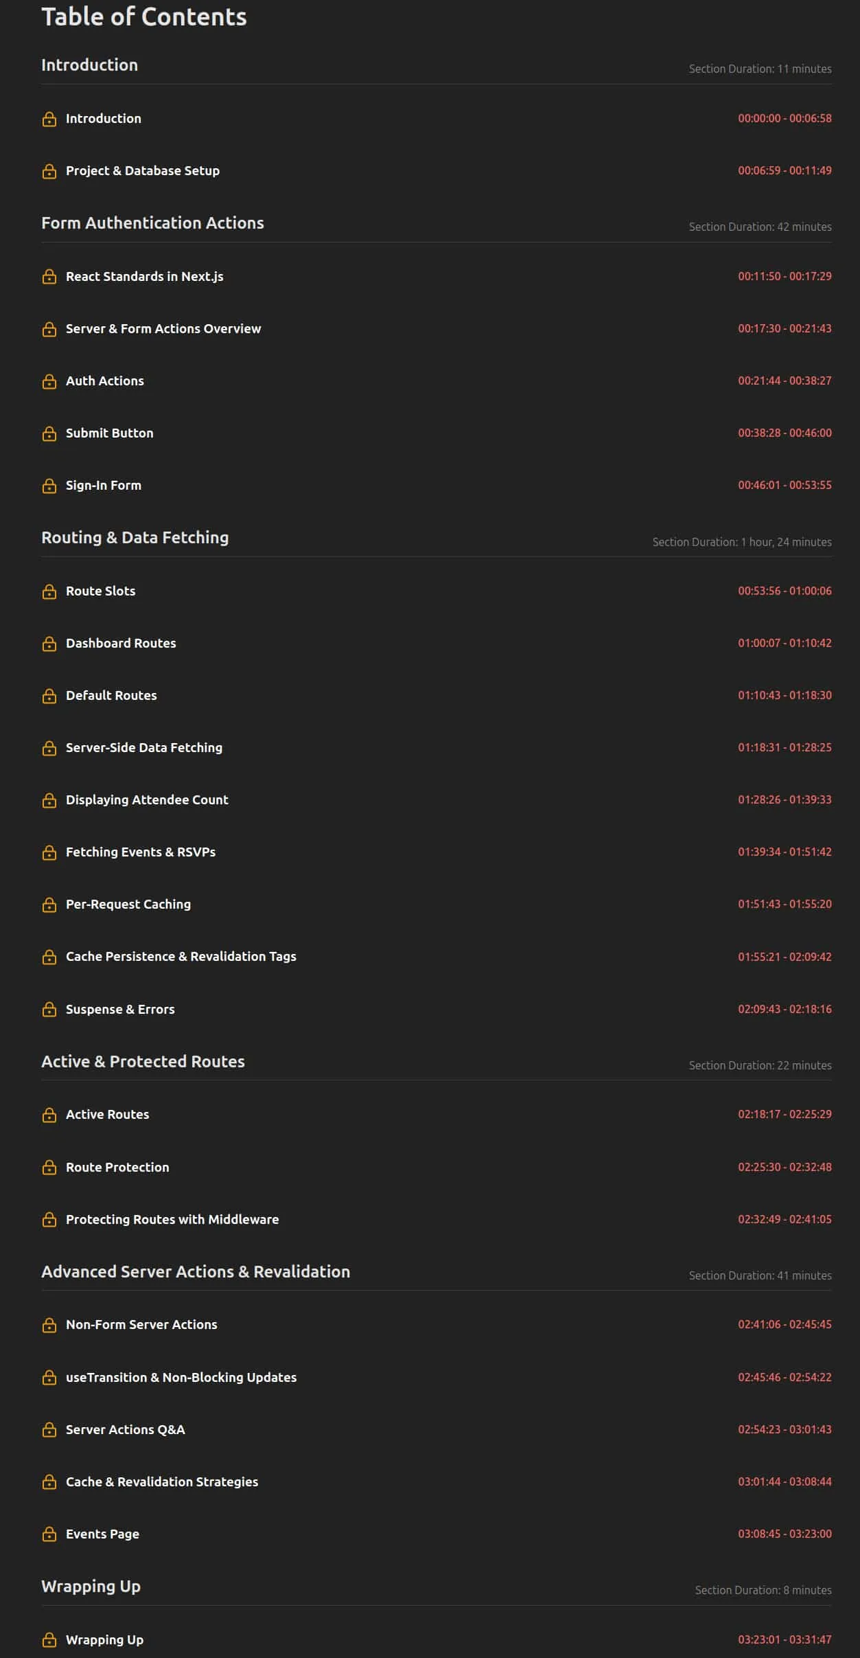Jump to timestamp 01:00:07 - 01:10:42
The width and height of the screenshot is (860, 1658).
(785, 643)
